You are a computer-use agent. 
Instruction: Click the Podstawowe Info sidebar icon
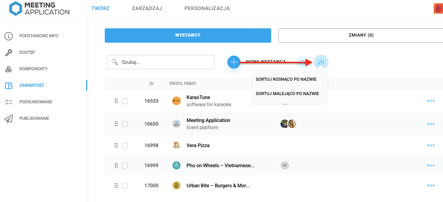click(9, 36)
